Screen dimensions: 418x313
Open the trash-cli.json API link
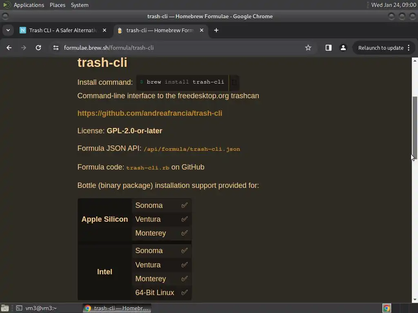point(192,149)
